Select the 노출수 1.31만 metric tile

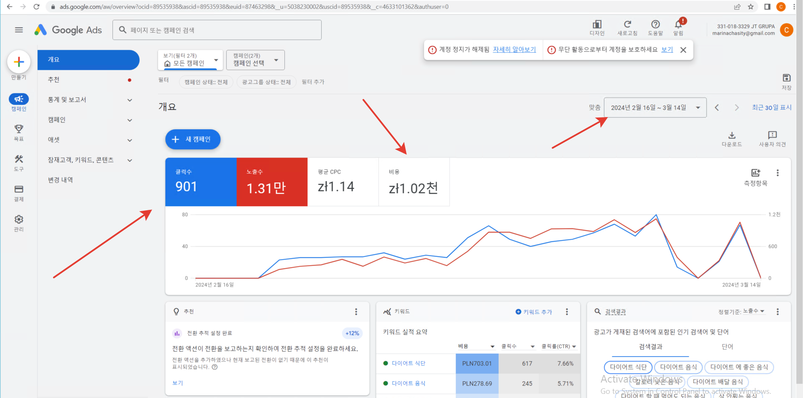click(x=272, y=182)
